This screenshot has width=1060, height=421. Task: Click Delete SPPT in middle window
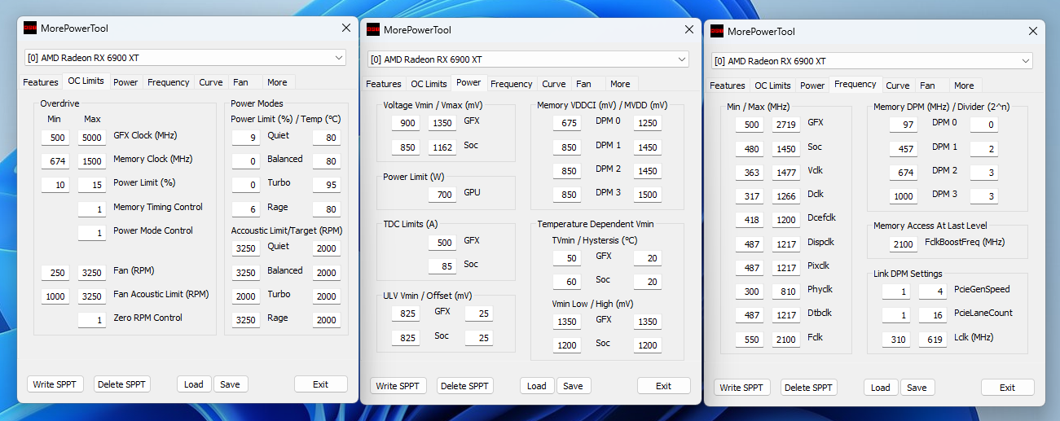click(465, 386)
